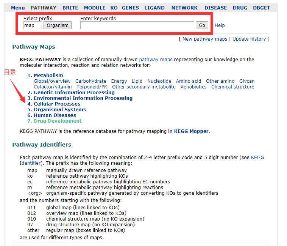Open the Amino acid metabolism link
Viewport: 287px width, 246px height.
click(x=189, y=81)
